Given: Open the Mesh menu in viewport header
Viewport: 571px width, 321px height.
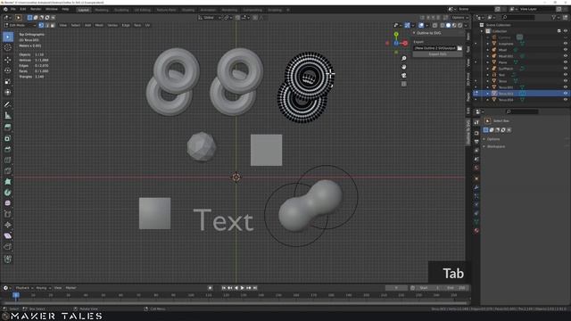Looking at the screenshot, I should pos(99,25).
